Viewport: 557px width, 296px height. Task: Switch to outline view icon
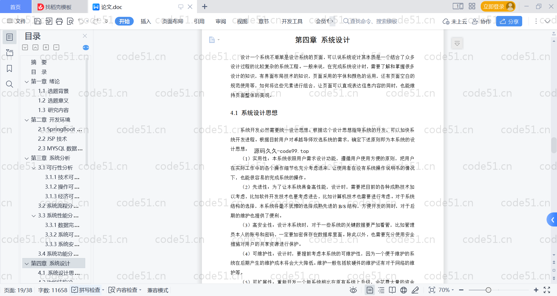(381, 290)
